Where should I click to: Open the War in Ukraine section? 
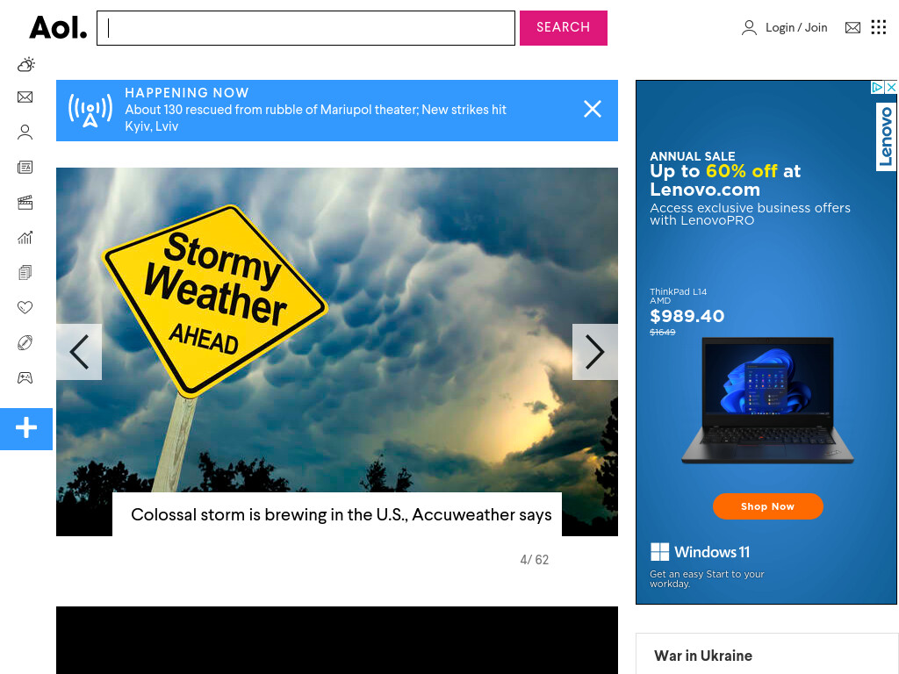coord(703,656)
